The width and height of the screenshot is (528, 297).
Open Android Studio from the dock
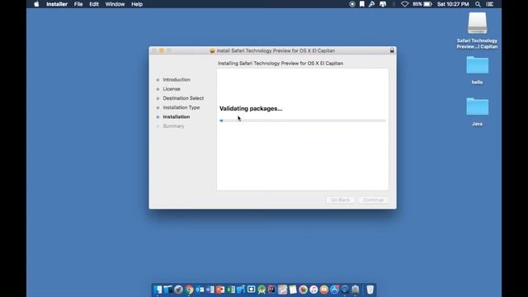click(x=262, y=290)
